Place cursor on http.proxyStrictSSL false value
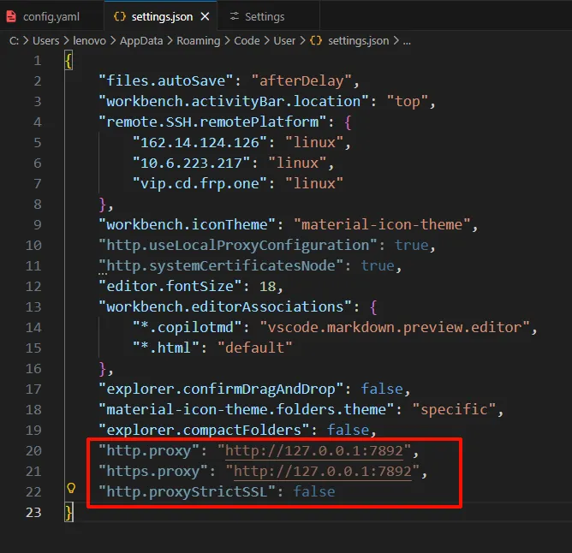The height and width of the screenshot is (553, 572). tap(314, 491)
